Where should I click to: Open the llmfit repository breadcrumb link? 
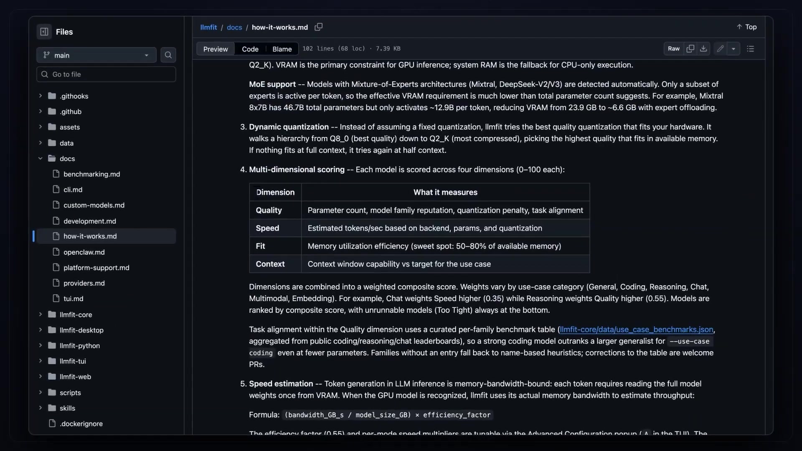[x=208, y=27]
